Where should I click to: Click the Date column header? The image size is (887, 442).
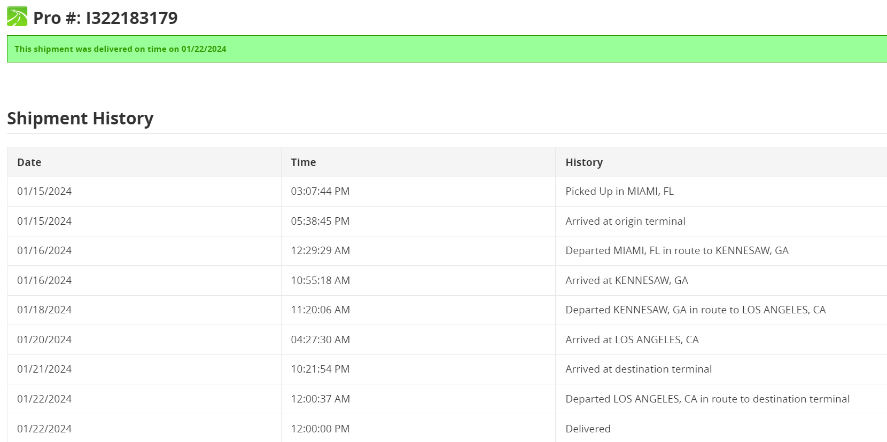[29, 162]
